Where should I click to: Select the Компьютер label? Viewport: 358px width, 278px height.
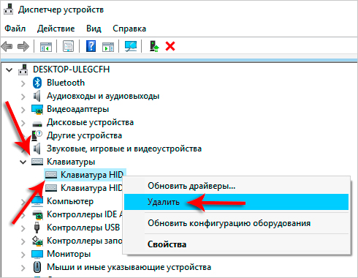[70, 201]
